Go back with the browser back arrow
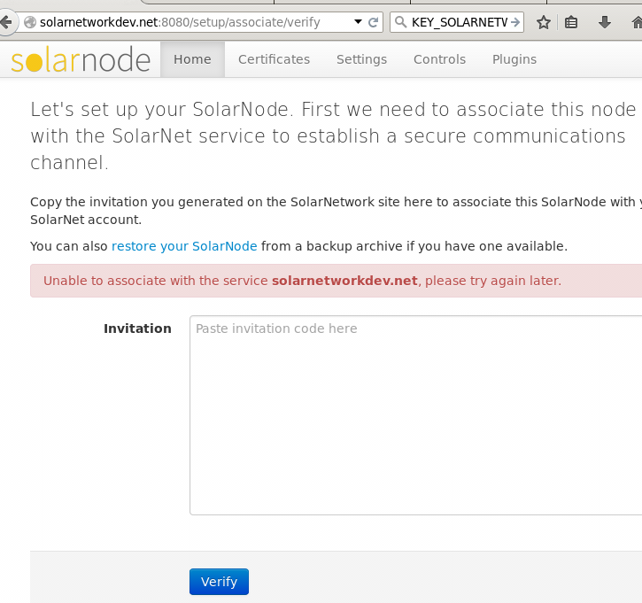 [x=6, y=22]
